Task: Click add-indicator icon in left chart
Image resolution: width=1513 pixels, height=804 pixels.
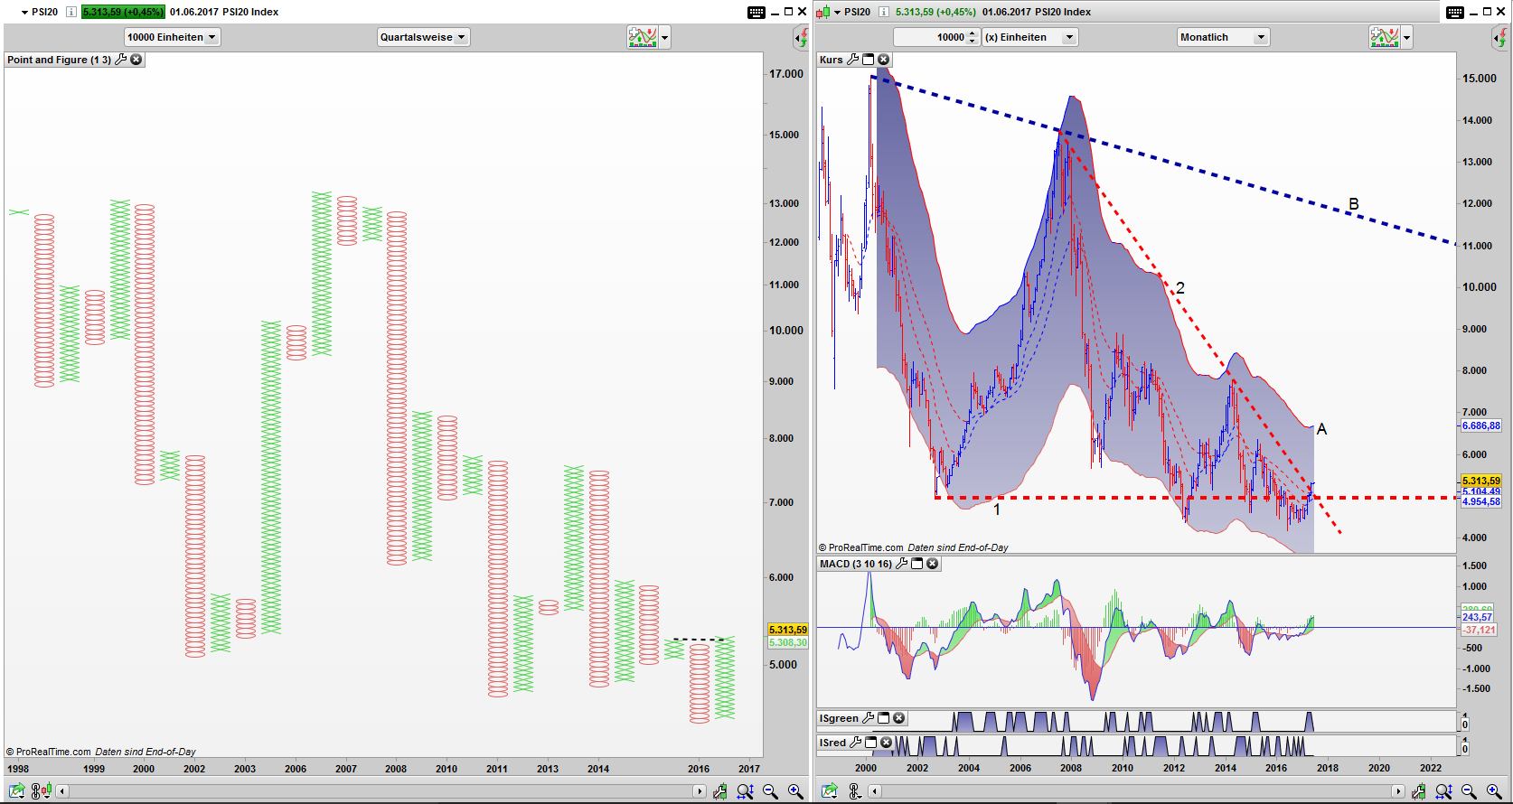Action: [643, 37]
